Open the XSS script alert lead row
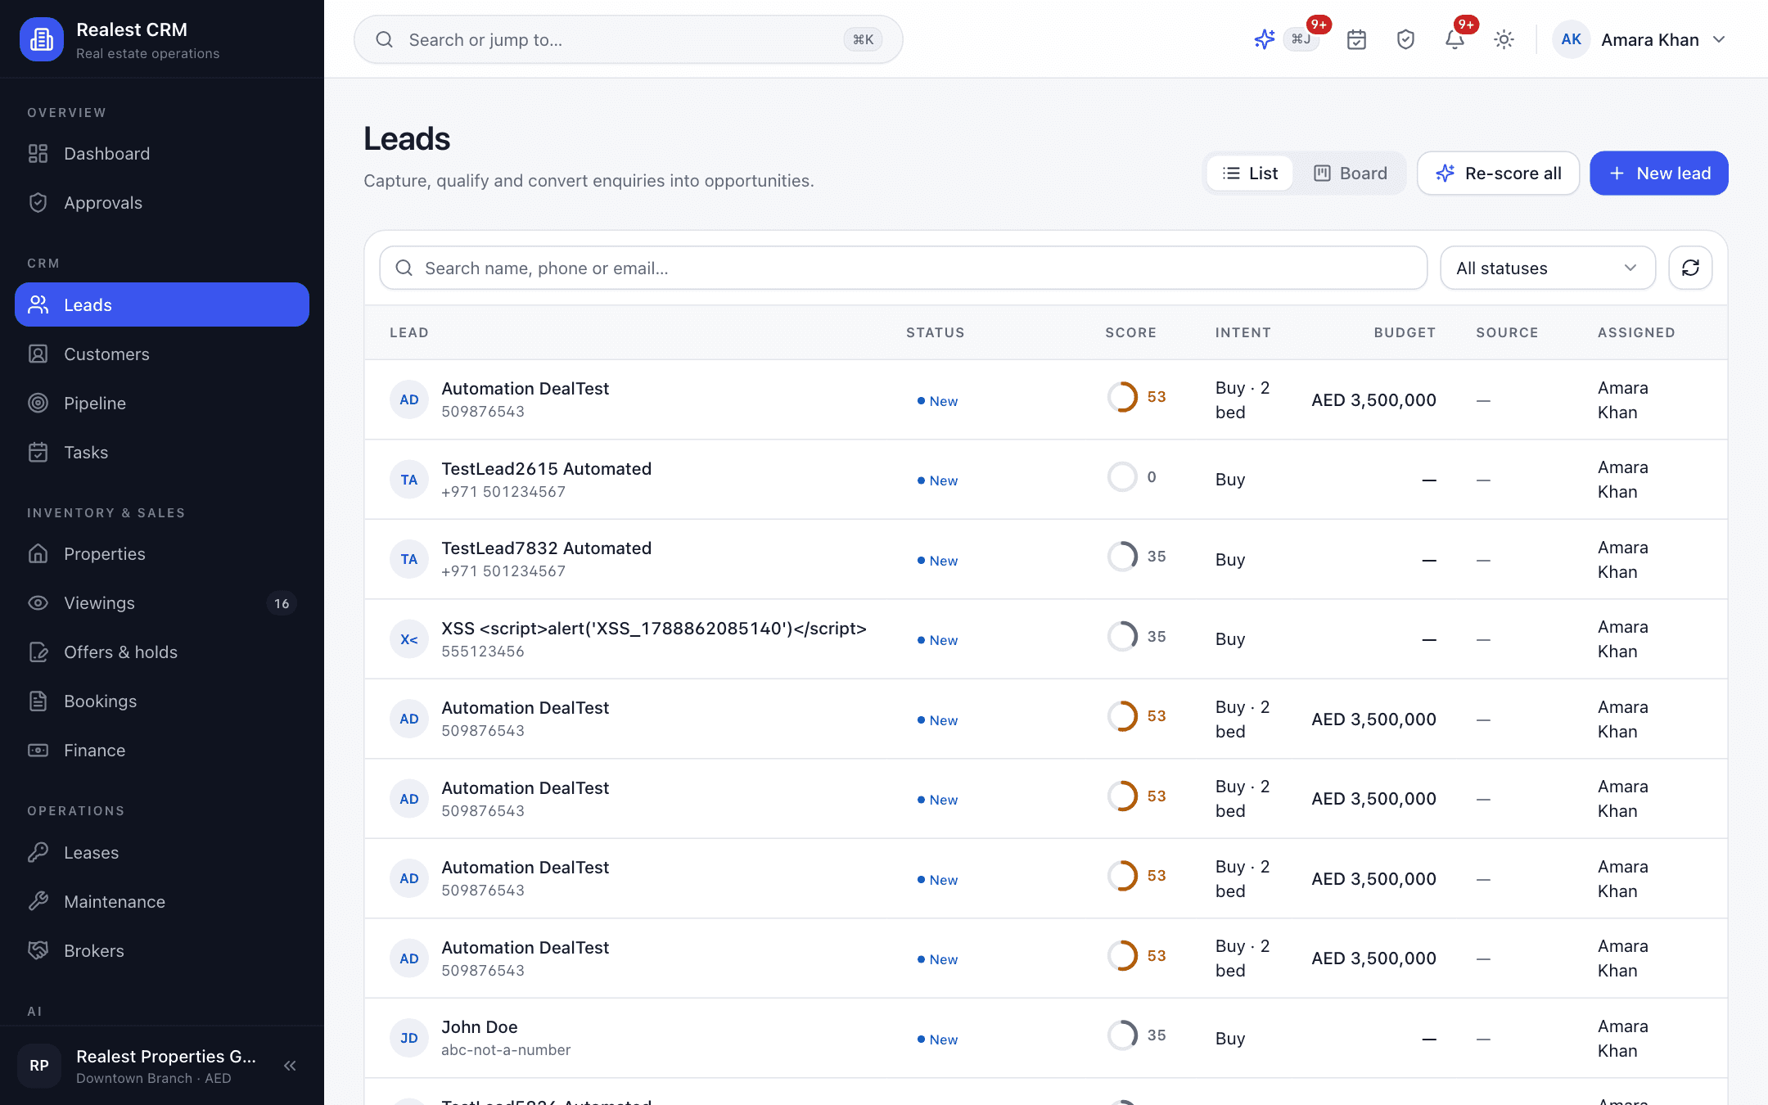This screenshot has width=1768, height=1105. (x=1045, y=639)
